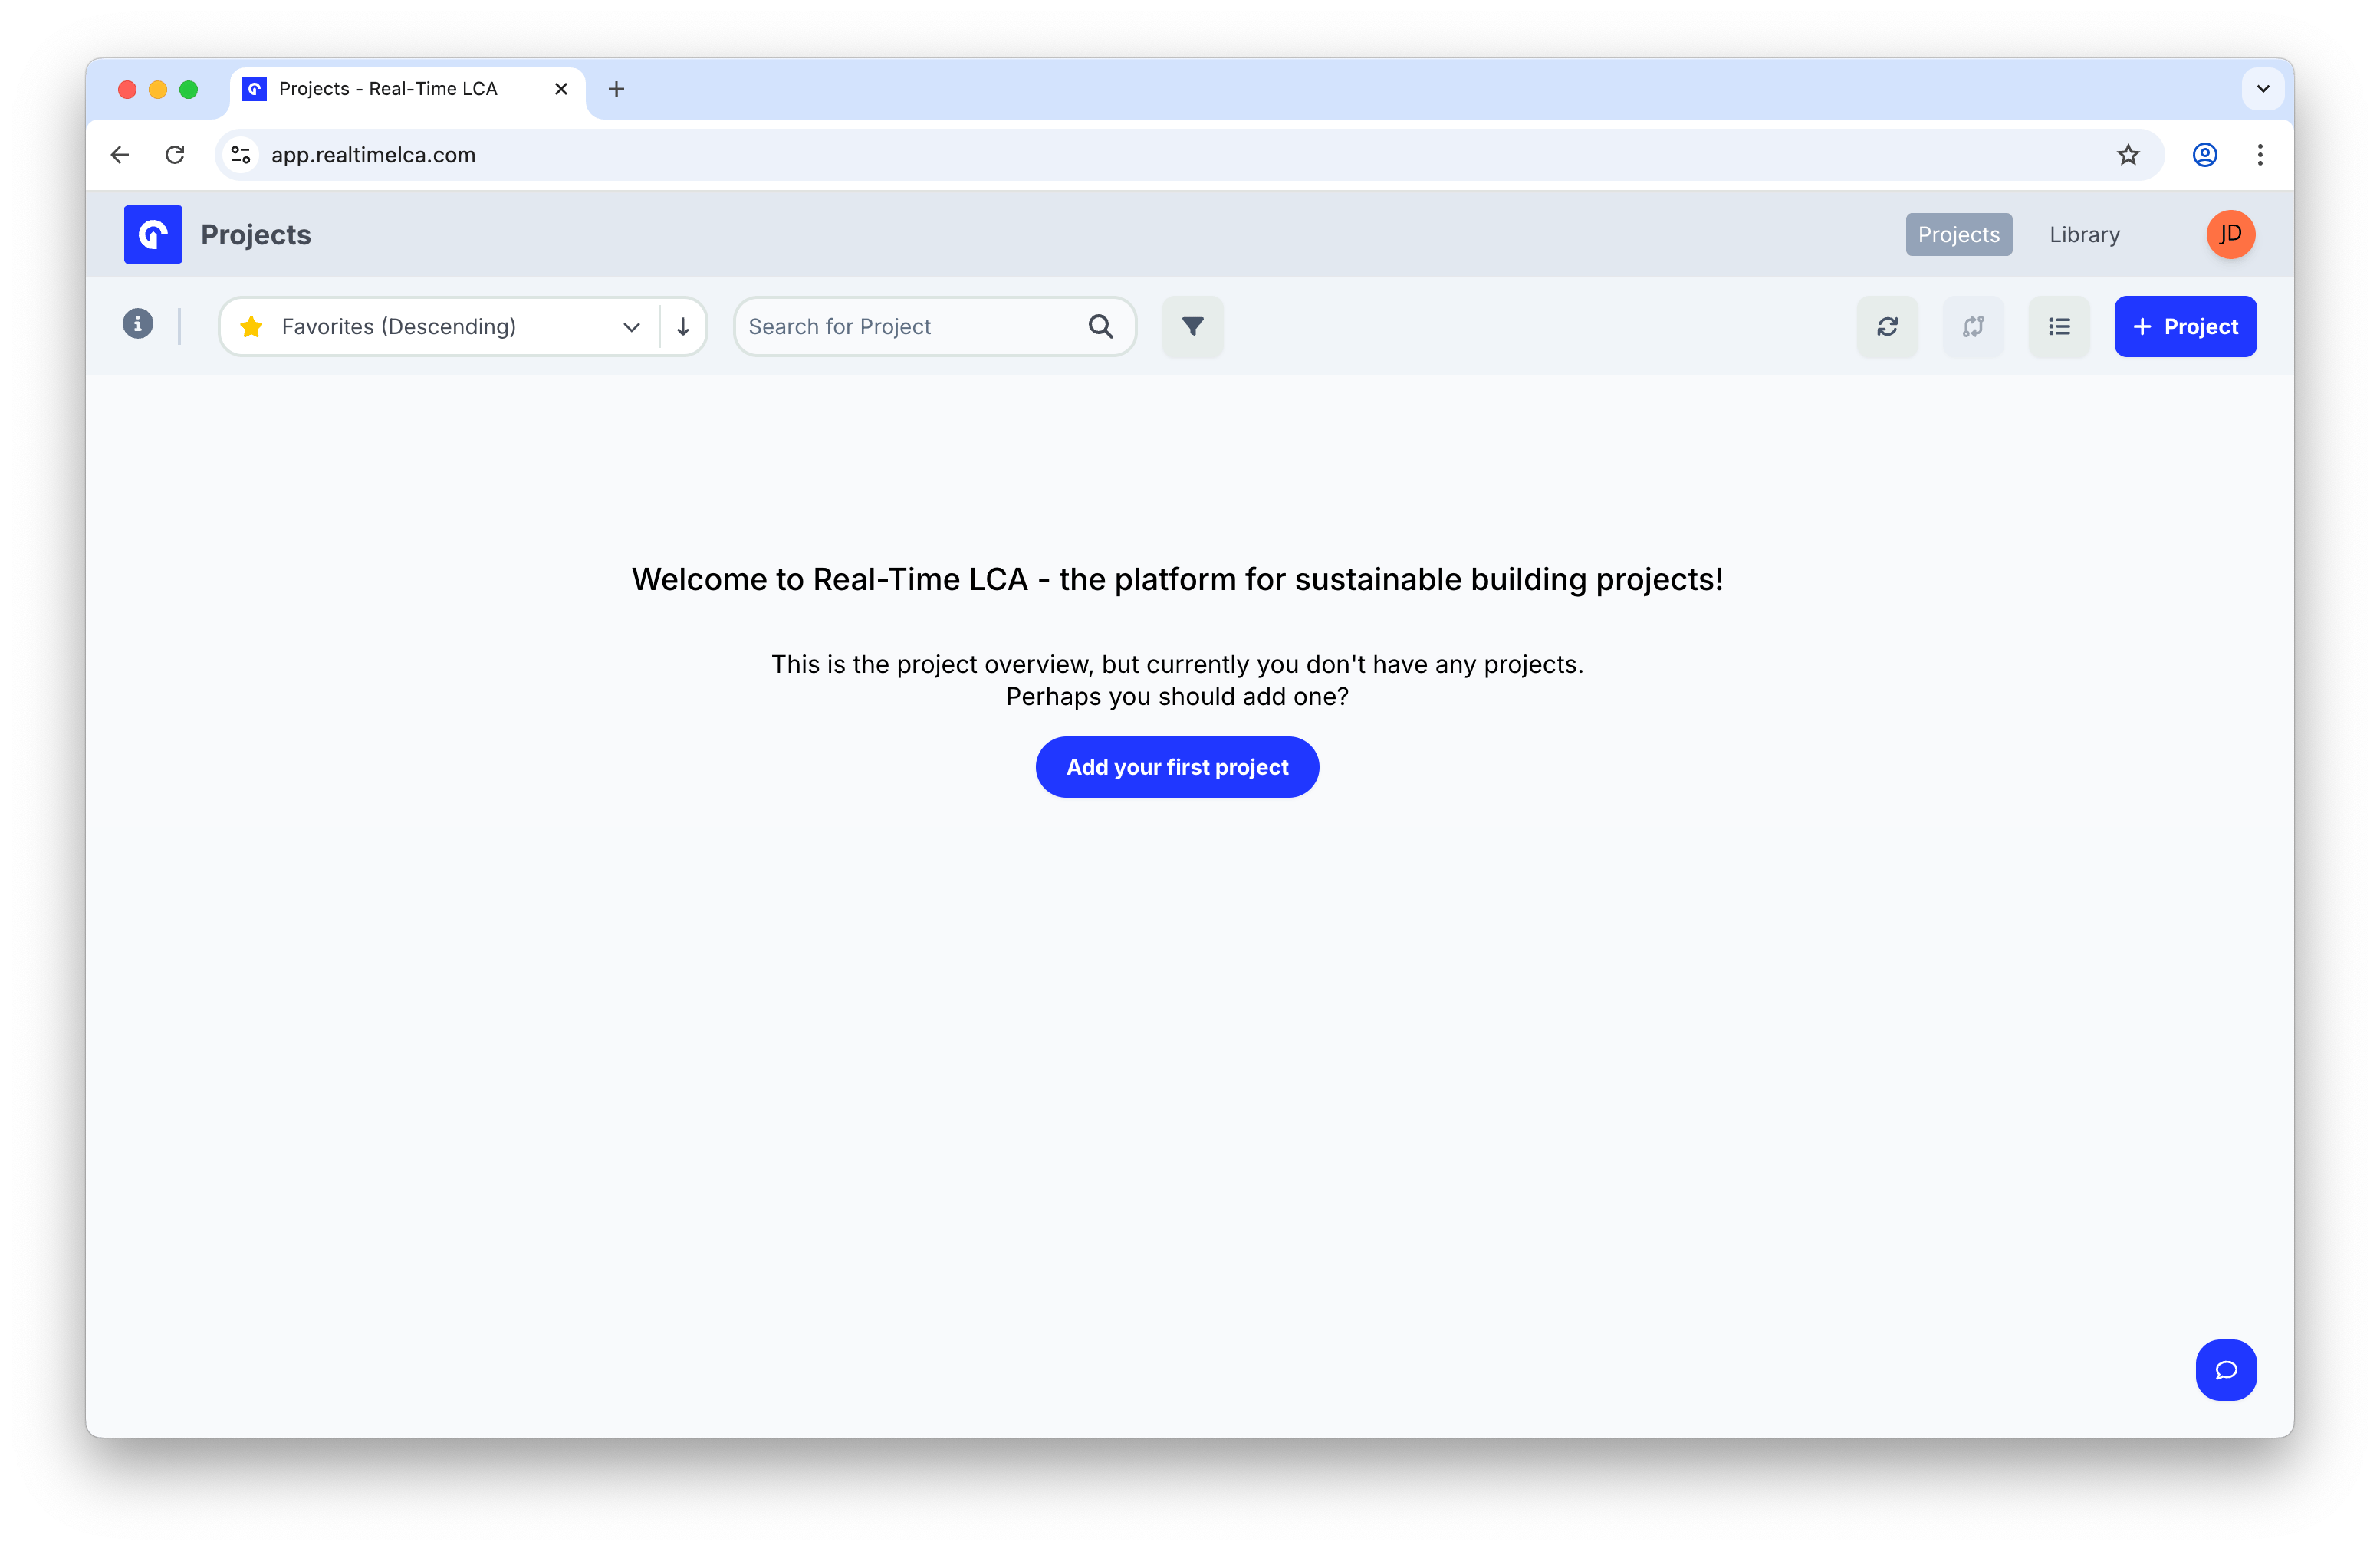Viewport: 2380px width, 1551px height.
Task: Open the chat support bubble
Action: coord(2226,1369)
